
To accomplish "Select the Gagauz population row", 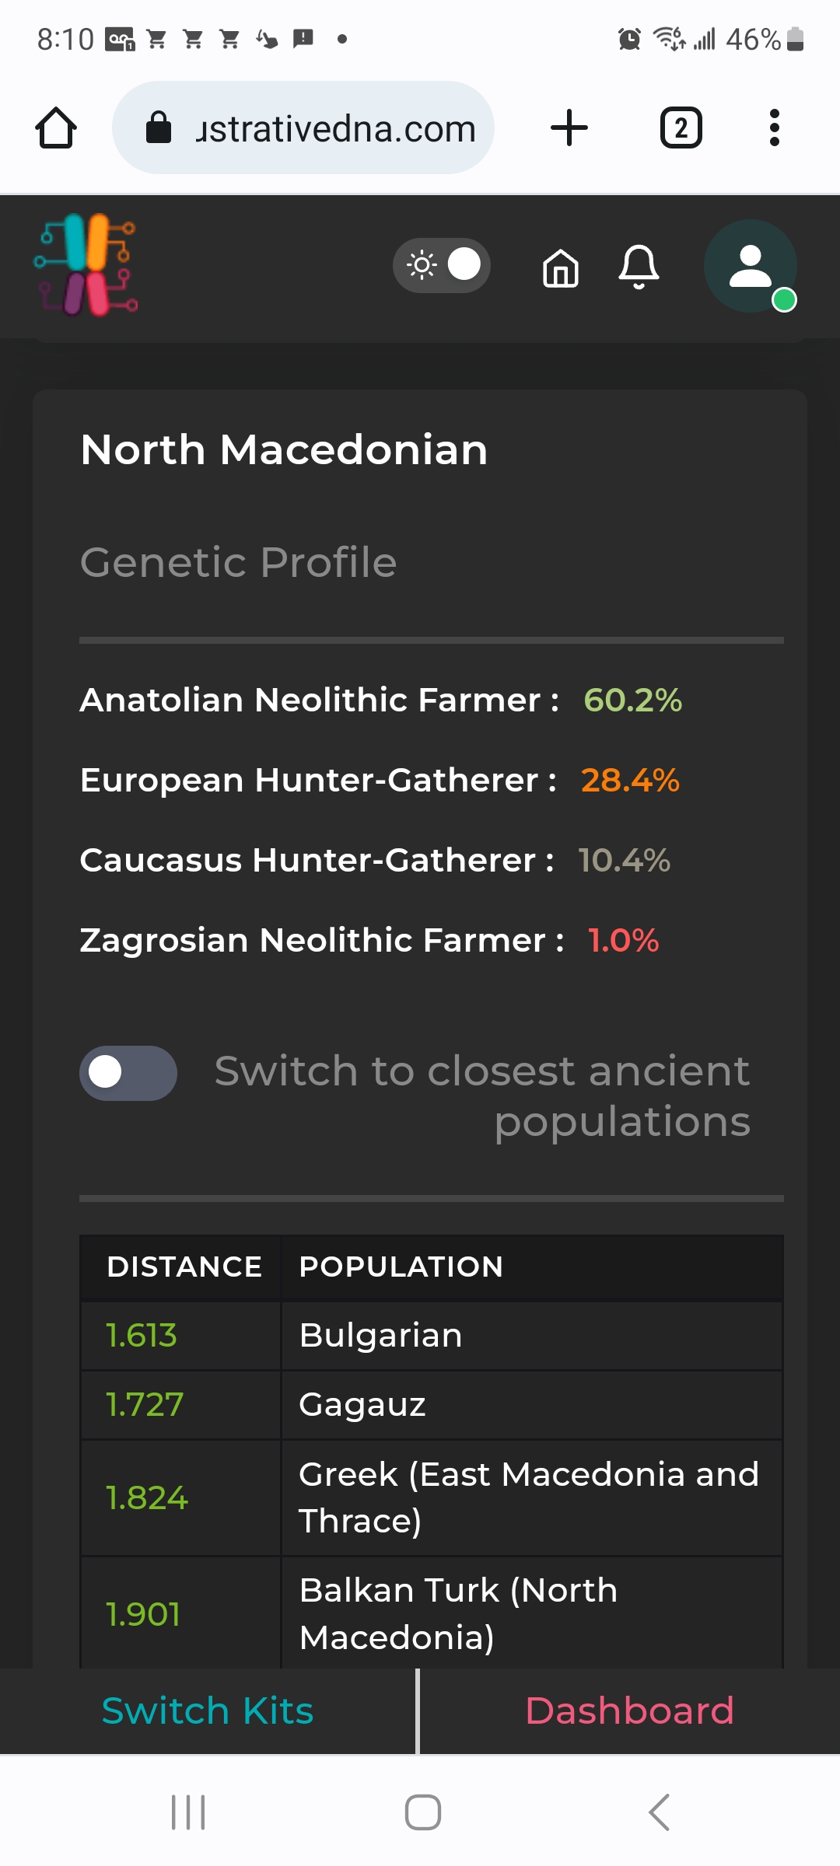I will pos(432,1405).
